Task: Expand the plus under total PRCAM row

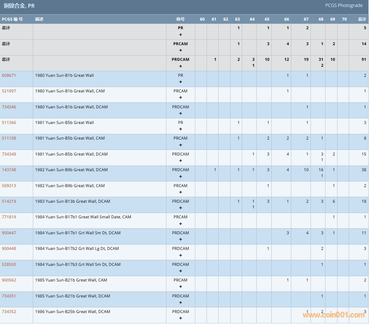Action: 181,51
